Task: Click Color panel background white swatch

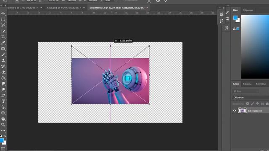Action: point(238,21)
